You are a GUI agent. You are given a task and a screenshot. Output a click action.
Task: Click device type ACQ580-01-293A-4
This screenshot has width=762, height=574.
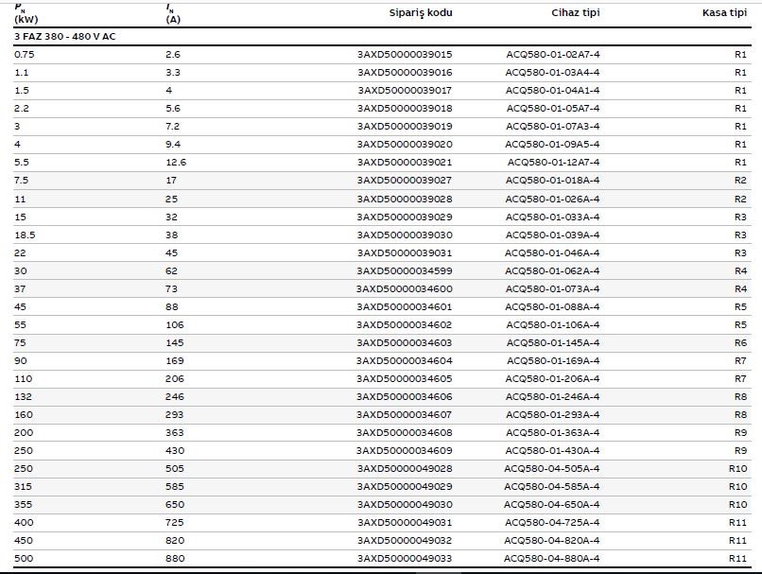click(552, 415)
